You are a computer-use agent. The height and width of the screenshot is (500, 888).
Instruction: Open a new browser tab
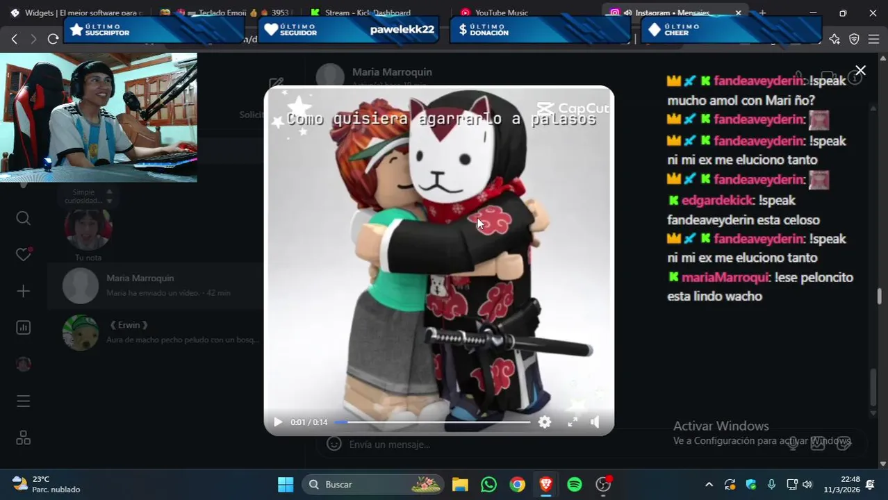pyautogui.click(x=762, y=12)
